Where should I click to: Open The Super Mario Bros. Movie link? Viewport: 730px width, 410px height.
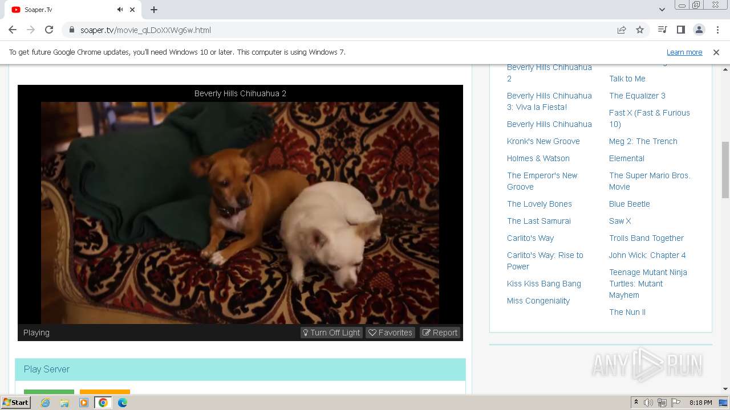click(x=650, y=181)
